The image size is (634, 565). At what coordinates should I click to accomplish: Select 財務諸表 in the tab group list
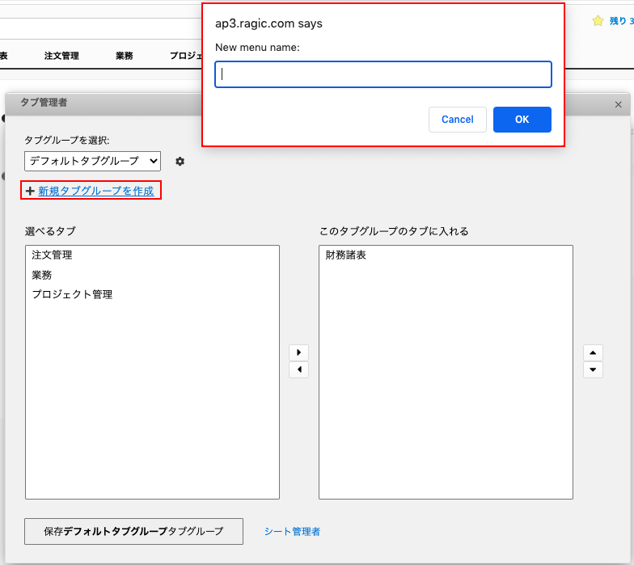coord(345,255)
